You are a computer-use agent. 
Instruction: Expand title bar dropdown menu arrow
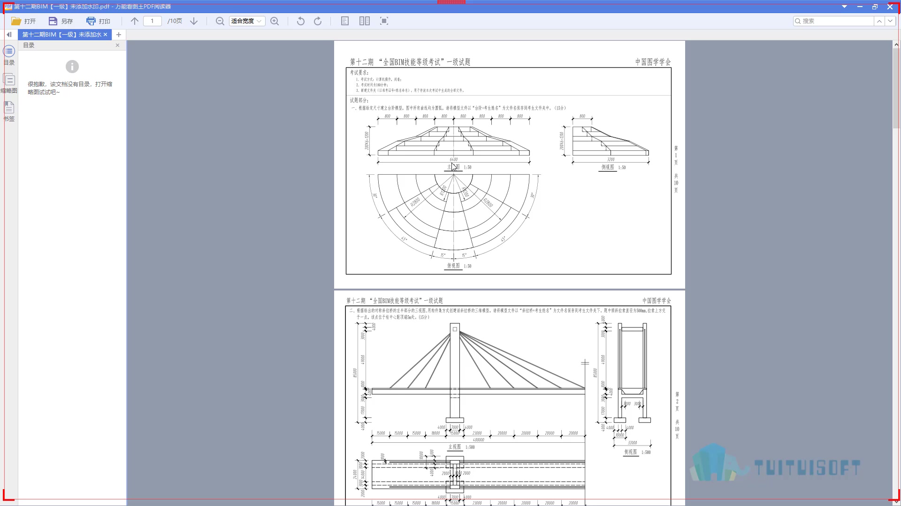point(844,7)
